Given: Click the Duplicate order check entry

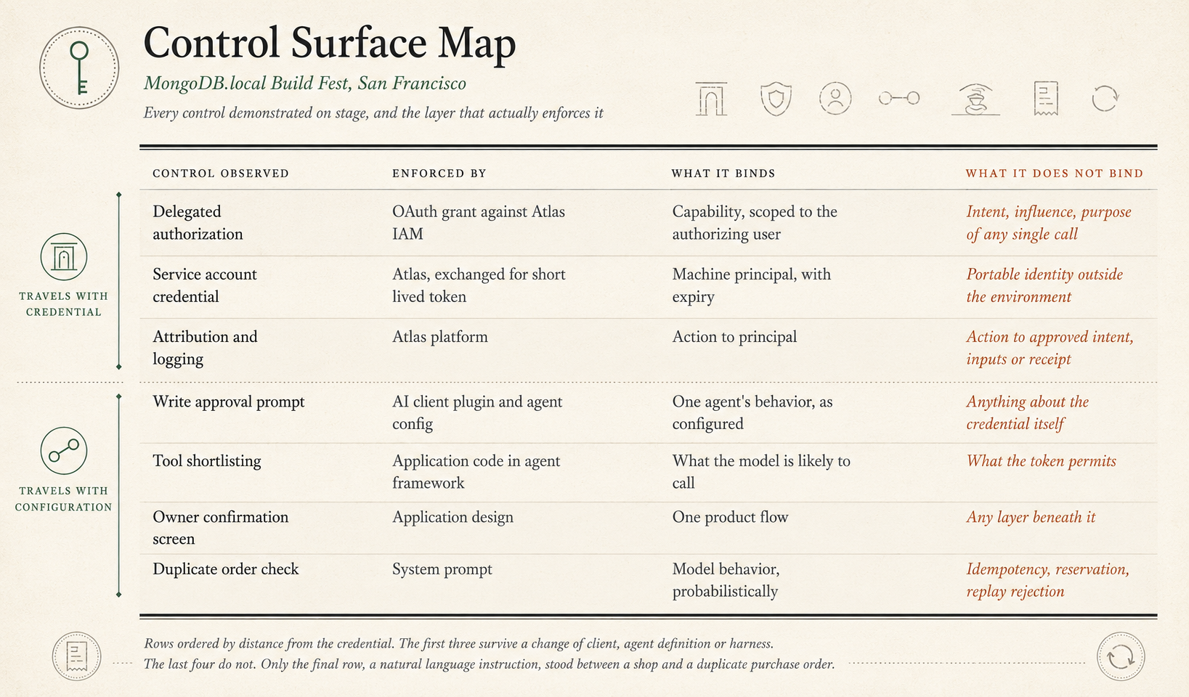Looking at the screenshot, I should pos(226,569).
